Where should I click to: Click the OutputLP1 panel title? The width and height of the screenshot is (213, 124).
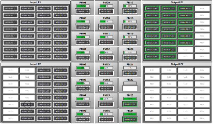[177, 2]
